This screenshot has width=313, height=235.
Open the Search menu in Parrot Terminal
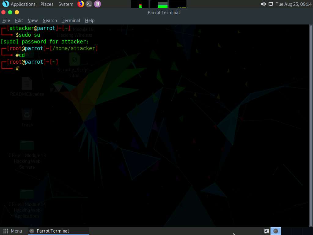click(50, 21)
